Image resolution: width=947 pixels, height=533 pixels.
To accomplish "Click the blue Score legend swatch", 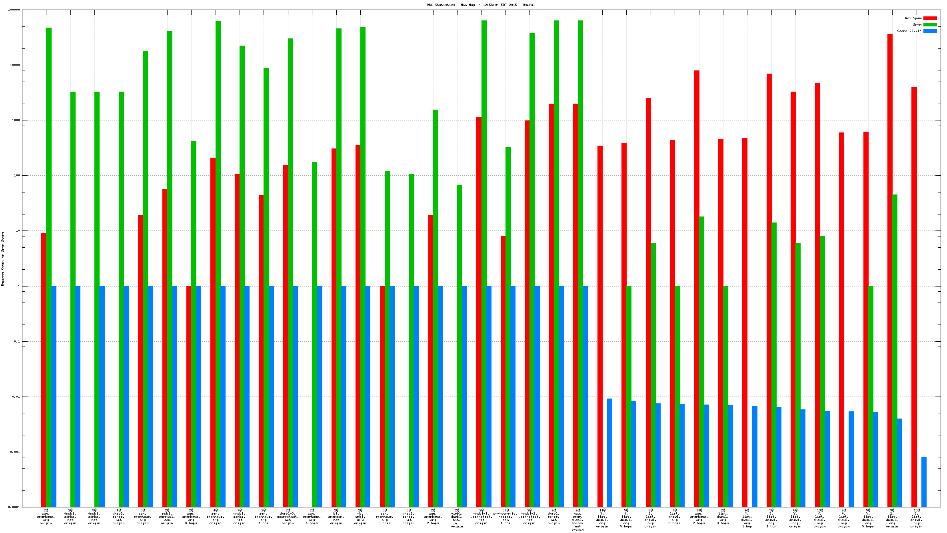I will pos(930,31).
